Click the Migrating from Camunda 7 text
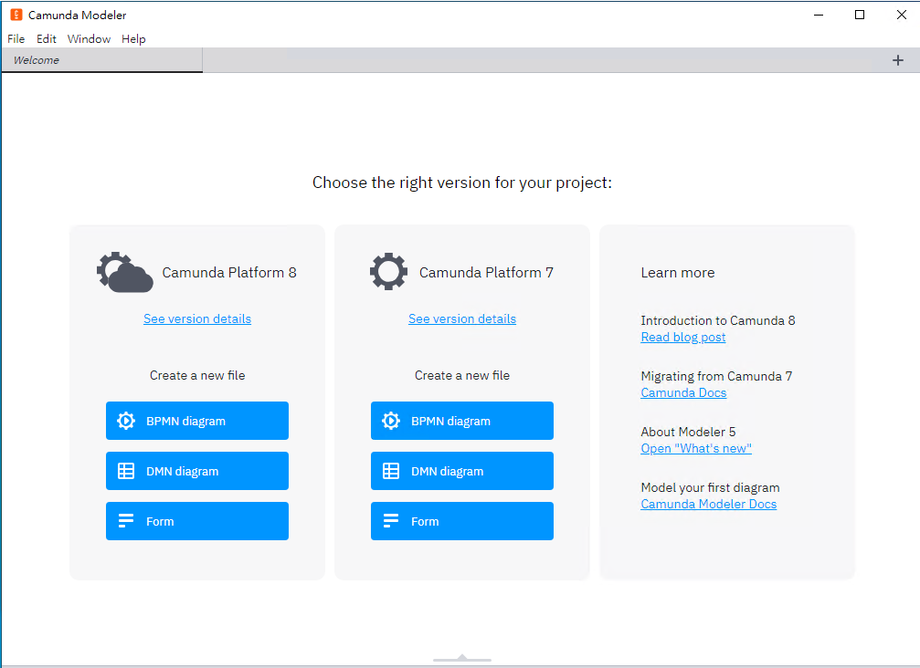This screenshot has height=668, width=920. click(716, 376)
